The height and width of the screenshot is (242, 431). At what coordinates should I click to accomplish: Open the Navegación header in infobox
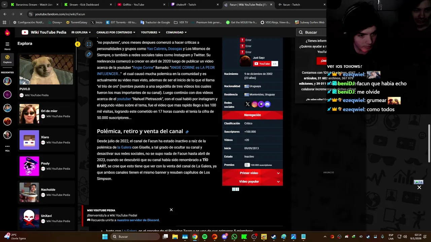click(253, 115)
